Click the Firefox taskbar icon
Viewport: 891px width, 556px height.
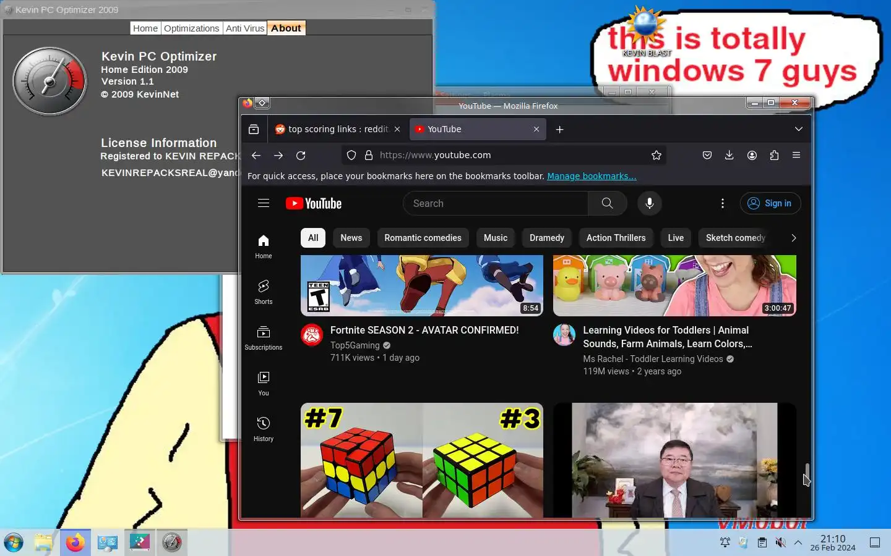tap(75, 543)
